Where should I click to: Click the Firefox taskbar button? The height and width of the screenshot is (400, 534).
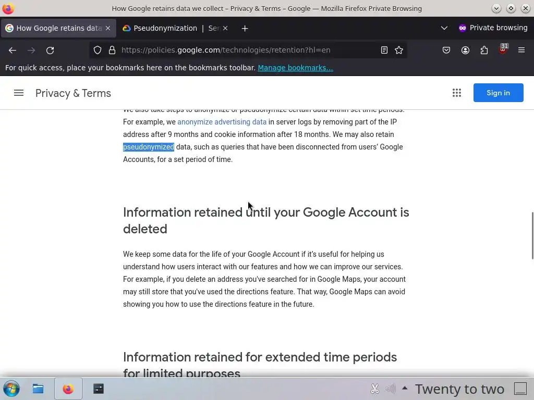pos(68,389)
